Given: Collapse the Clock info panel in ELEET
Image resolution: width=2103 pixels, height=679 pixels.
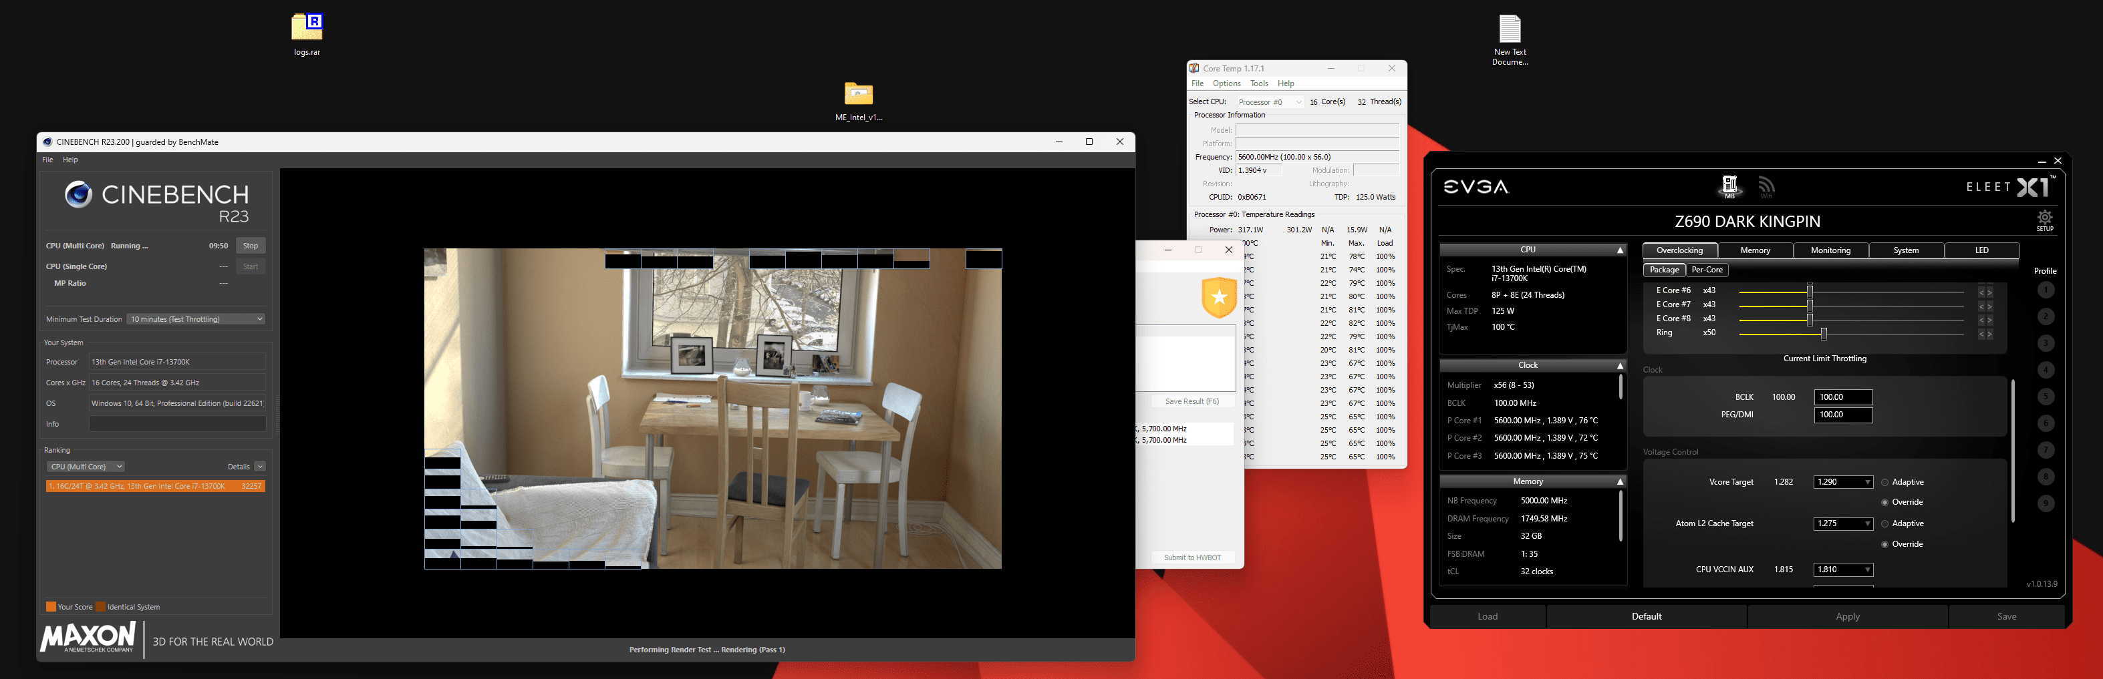Looking at the screenshot, I should [1620, 366].
